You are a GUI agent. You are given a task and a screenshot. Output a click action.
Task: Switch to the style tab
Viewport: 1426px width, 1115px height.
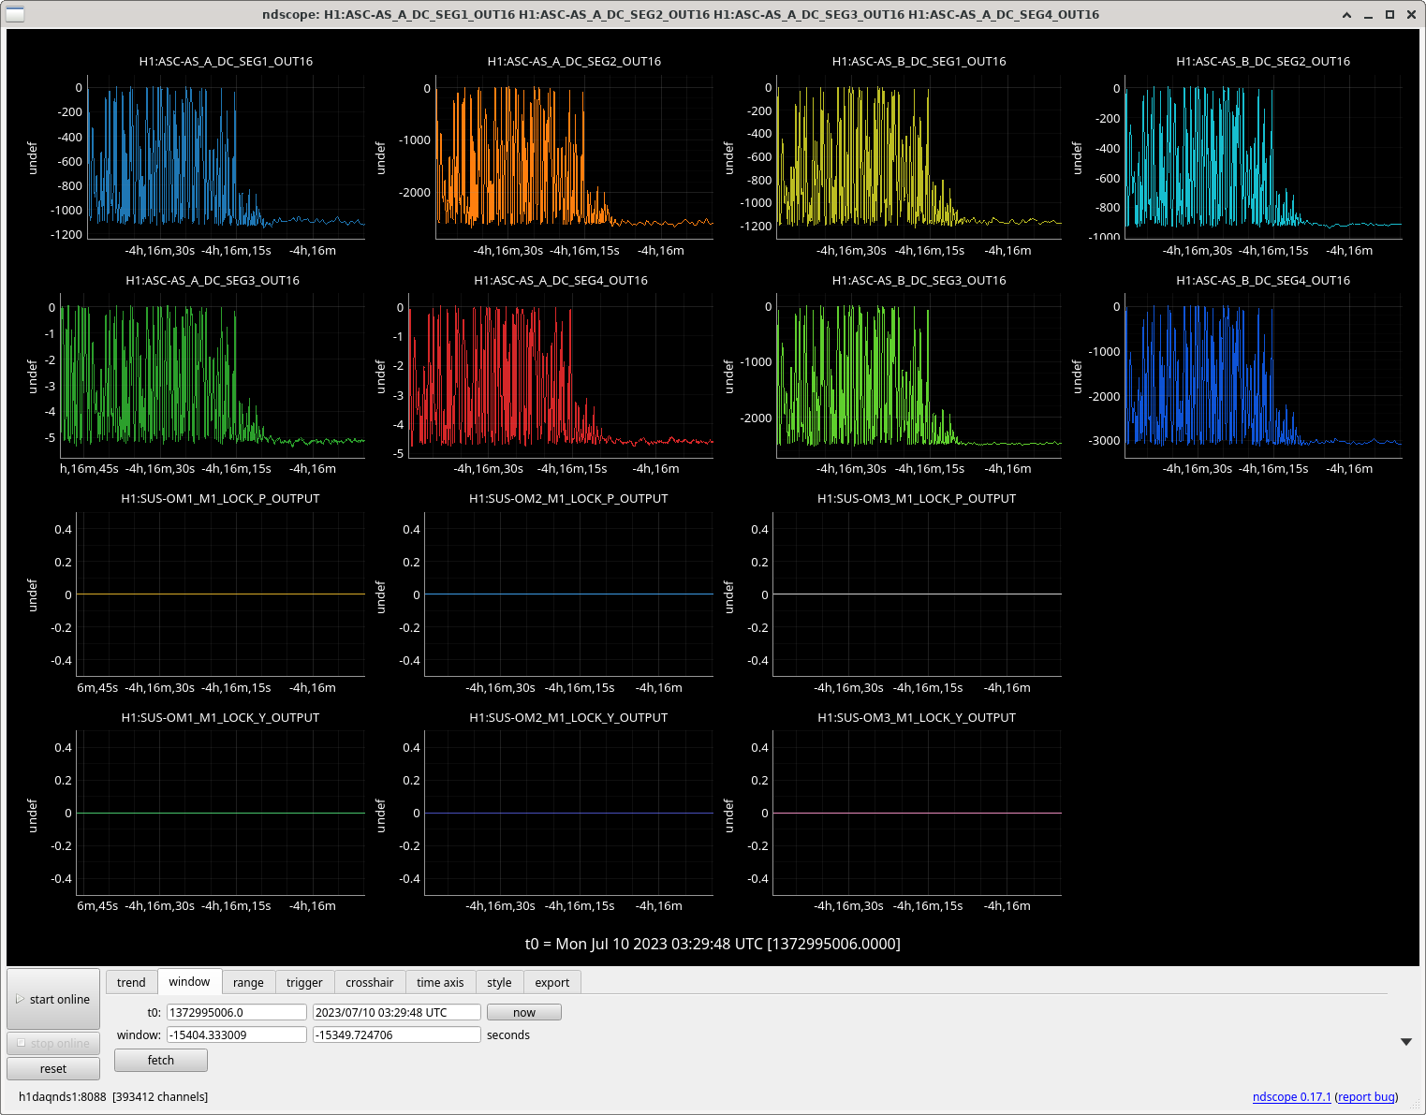point(499,982)
